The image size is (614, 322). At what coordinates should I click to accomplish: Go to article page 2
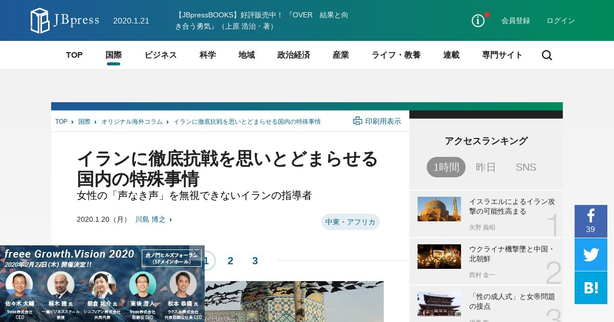(230, 261)
